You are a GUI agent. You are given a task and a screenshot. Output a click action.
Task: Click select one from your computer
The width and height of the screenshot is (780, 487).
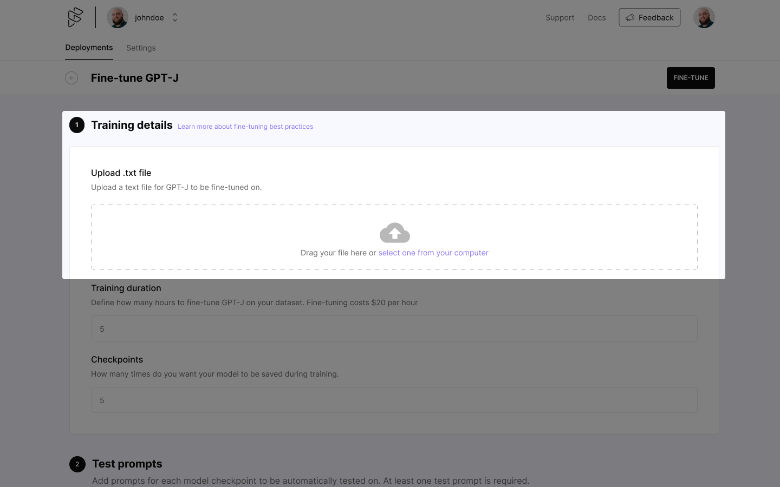(433, 253)
